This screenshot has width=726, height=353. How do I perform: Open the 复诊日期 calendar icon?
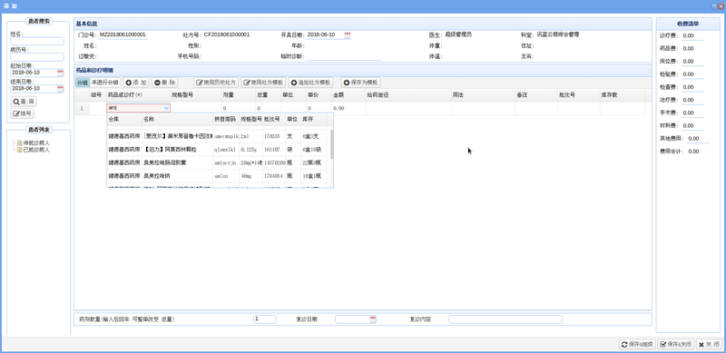pos(373,319)
